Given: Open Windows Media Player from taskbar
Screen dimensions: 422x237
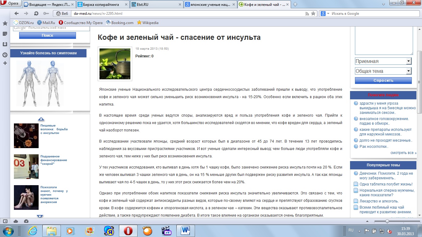Looking at the screenshot, I should click(x=71, y=231).
